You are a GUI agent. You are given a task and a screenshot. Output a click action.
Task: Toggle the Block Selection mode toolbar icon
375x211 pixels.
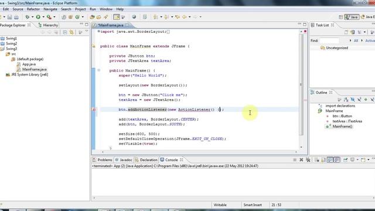point(124,17)
